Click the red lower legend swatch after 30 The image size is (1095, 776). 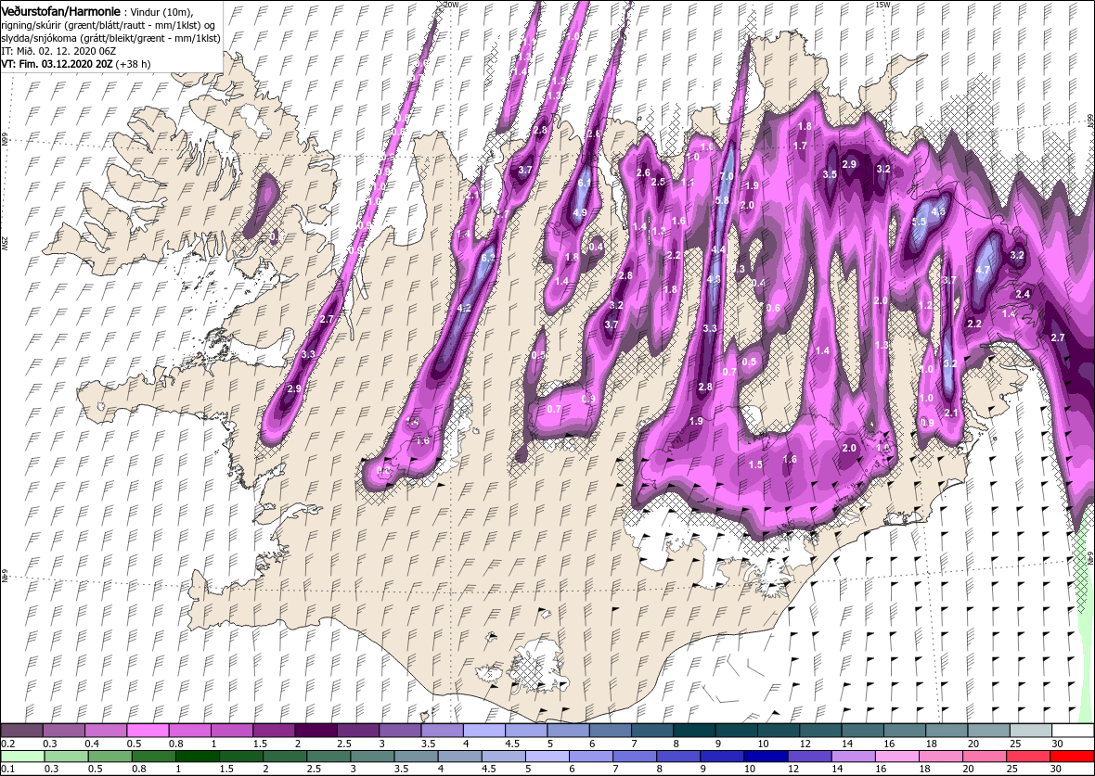click(x=1071, y=757)
